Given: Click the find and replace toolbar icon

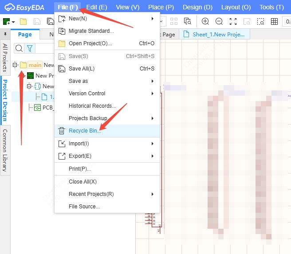Looking at the screenshot, I should click(188, 22).
